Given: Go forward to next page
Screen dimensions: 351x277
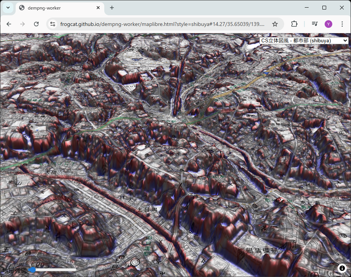Looking at the screenshot, I should pos(23,24).
